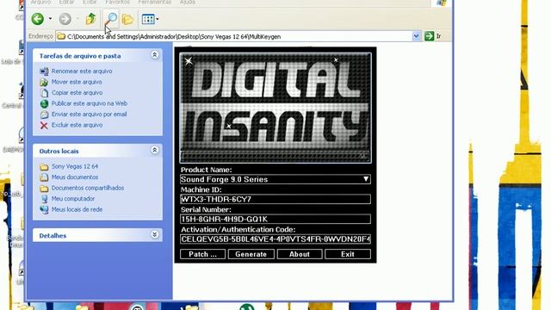Image resolution: width=551 pixels, height=310 pixels.
Task: Open Meu computador link
Action: (x=73, y=199)
